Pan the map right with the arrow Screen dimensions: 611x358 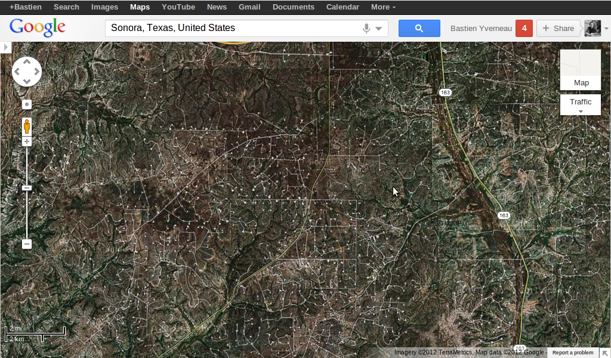36,72
